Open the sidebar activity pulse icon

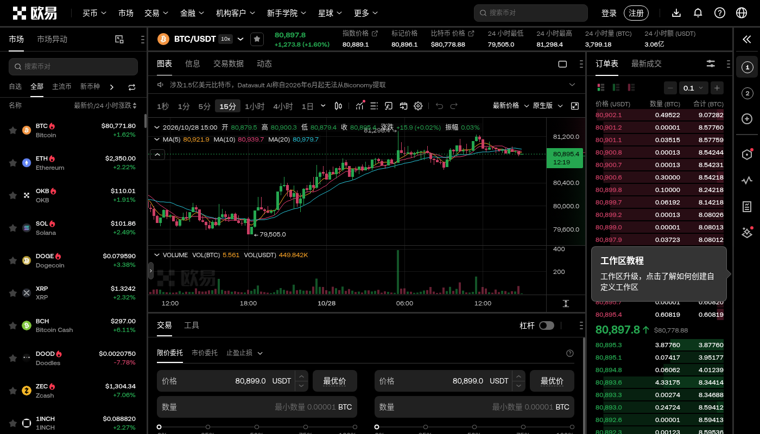(747, 181)
